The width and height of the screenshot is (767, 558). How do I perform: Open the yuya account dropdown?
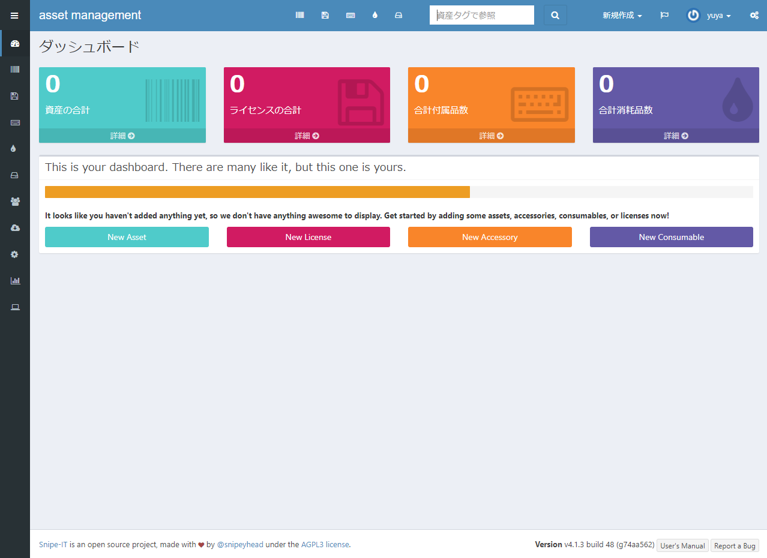click(x=714, y=15)
